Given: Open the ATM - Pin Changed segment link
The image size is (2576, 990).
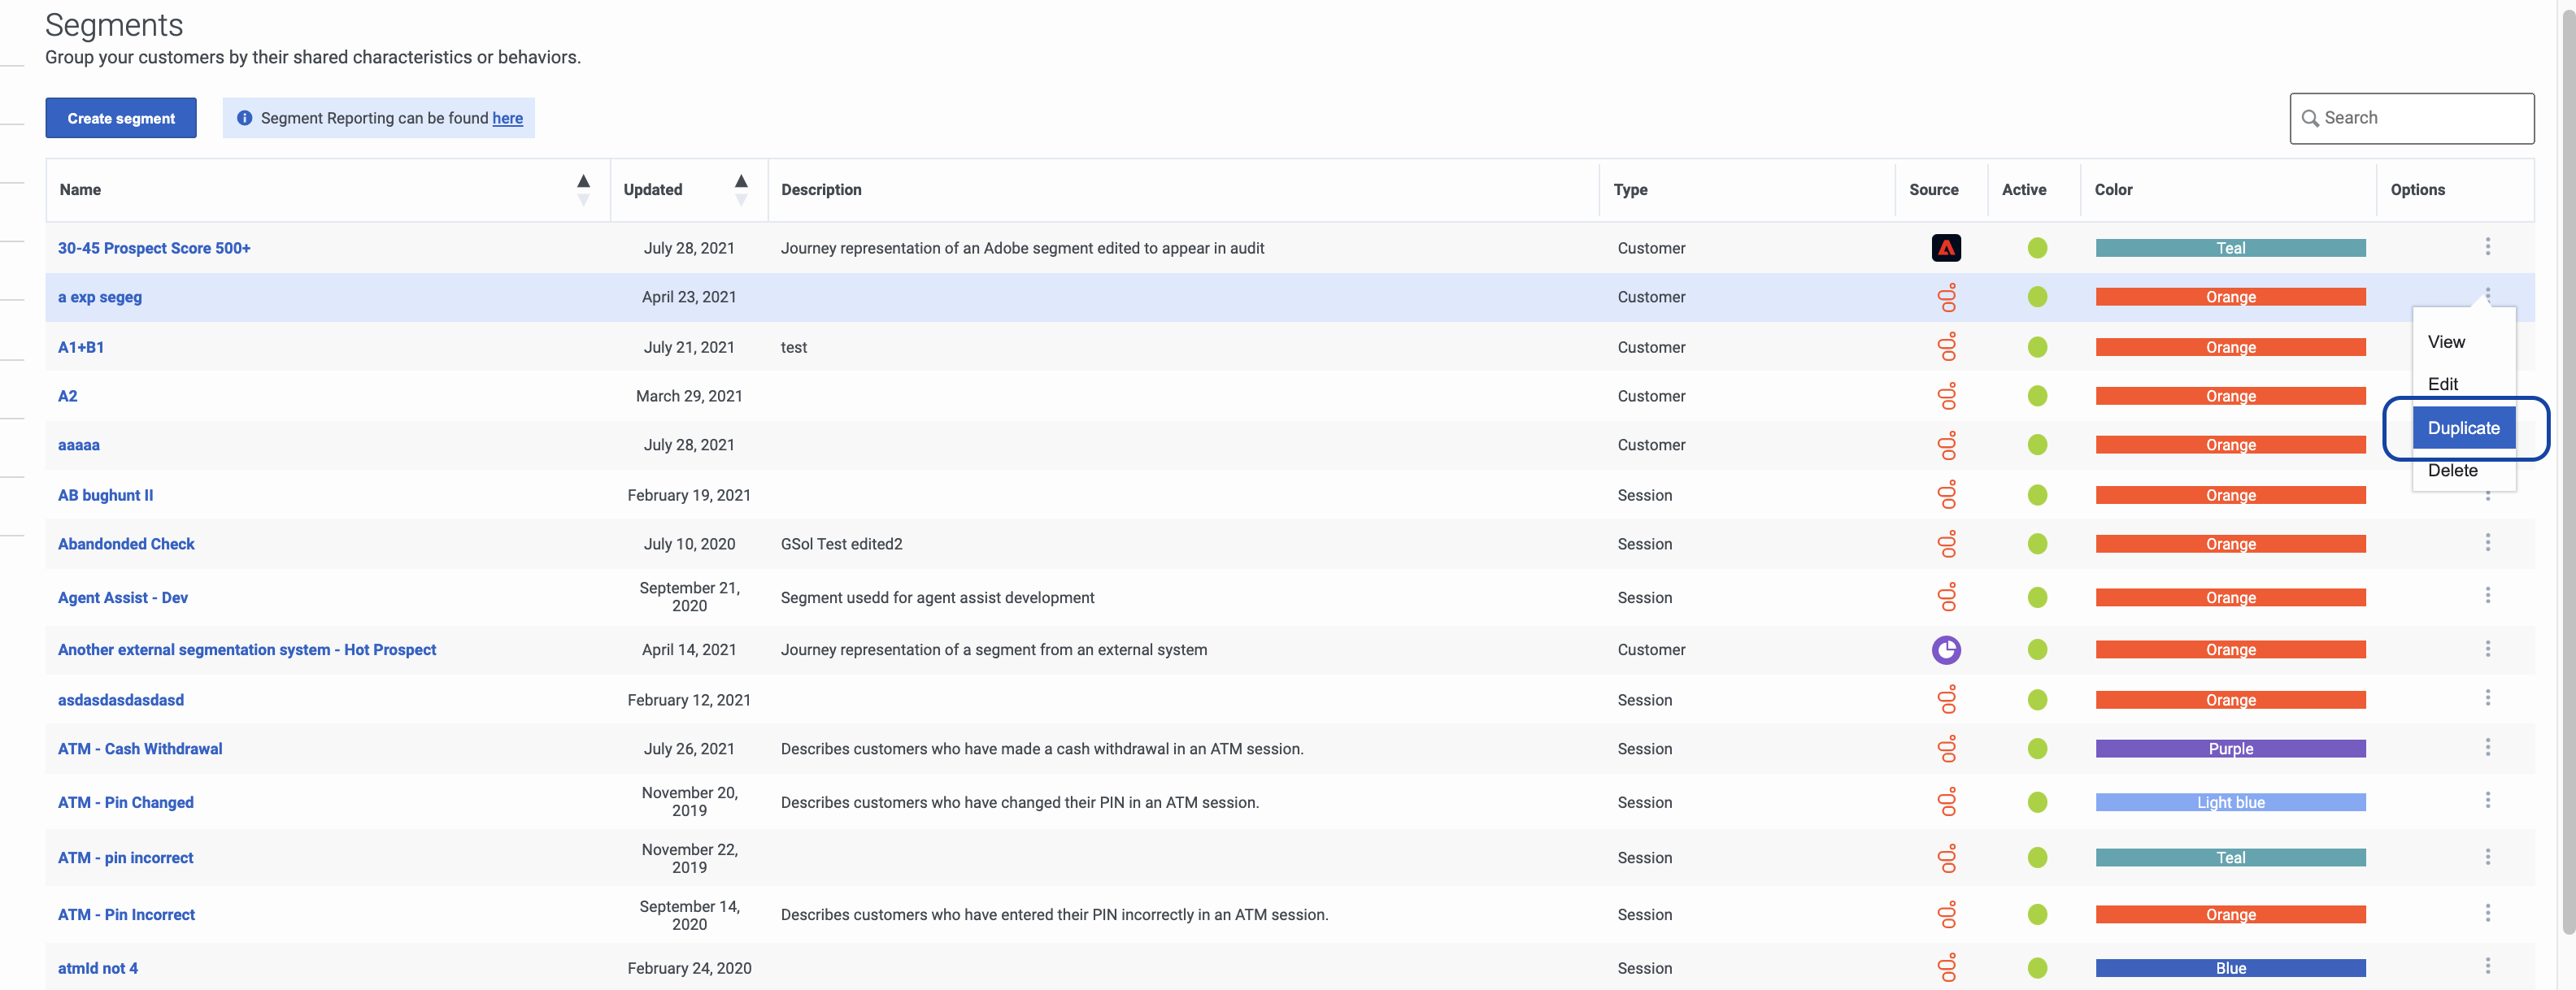Looking at the screenshot, I should [x=126, y=802].
